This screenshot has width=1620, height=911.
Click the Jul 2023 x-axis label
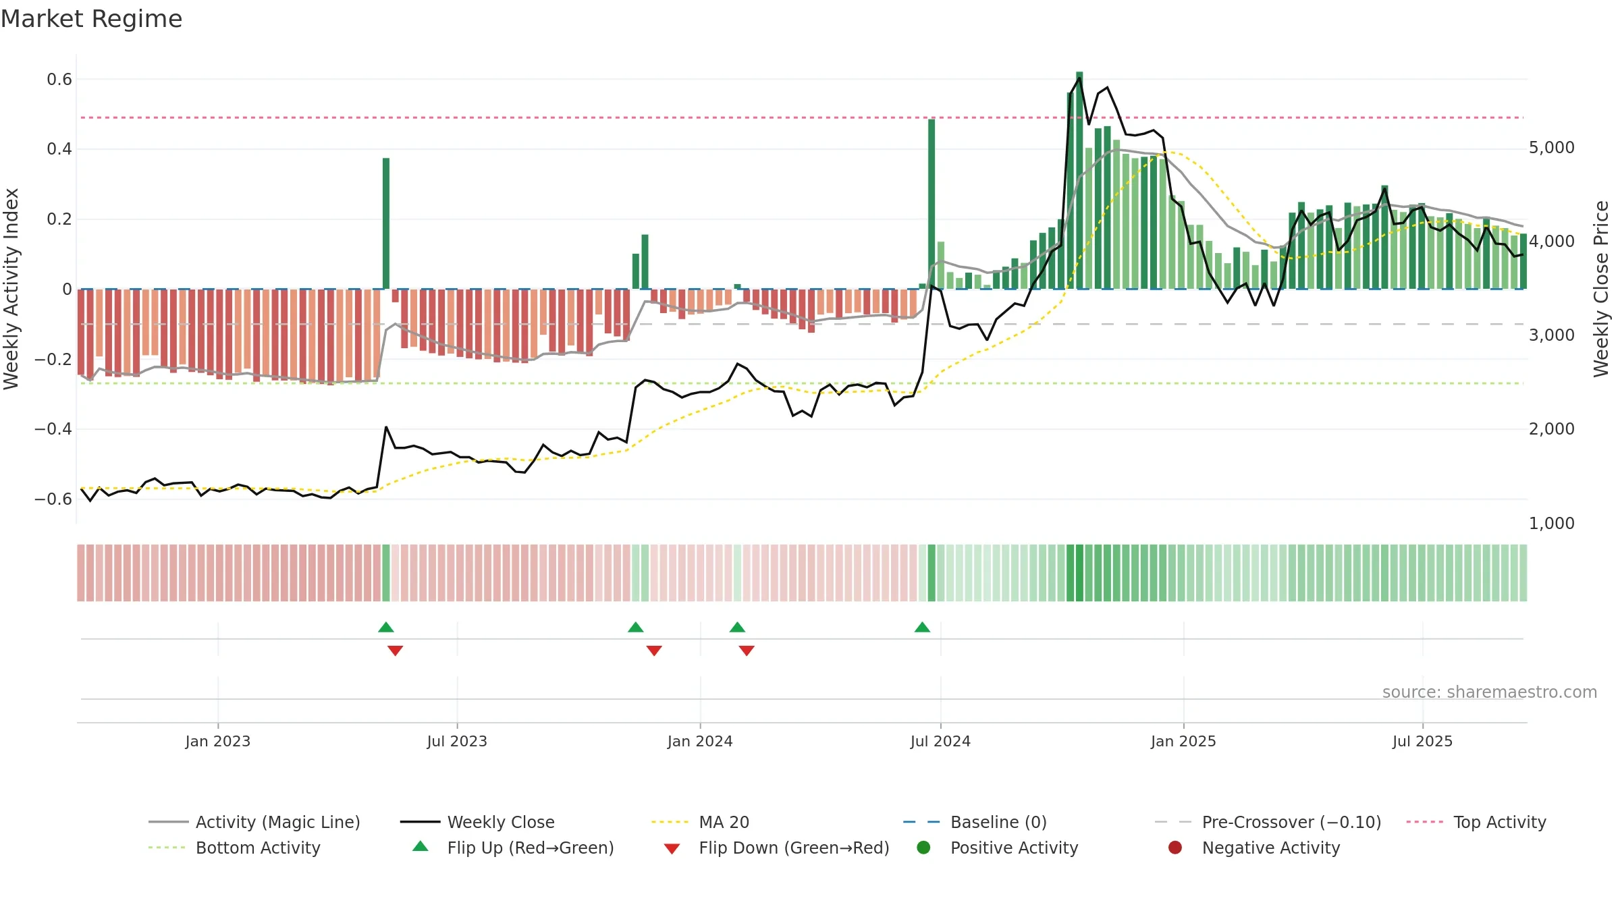pos(457,741)
